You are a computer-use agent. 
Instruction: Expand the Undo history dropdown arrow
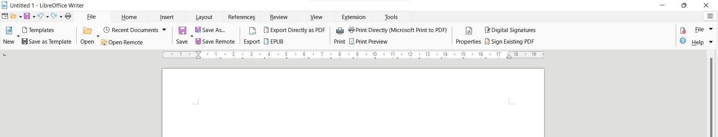click(x=47, y=17)
